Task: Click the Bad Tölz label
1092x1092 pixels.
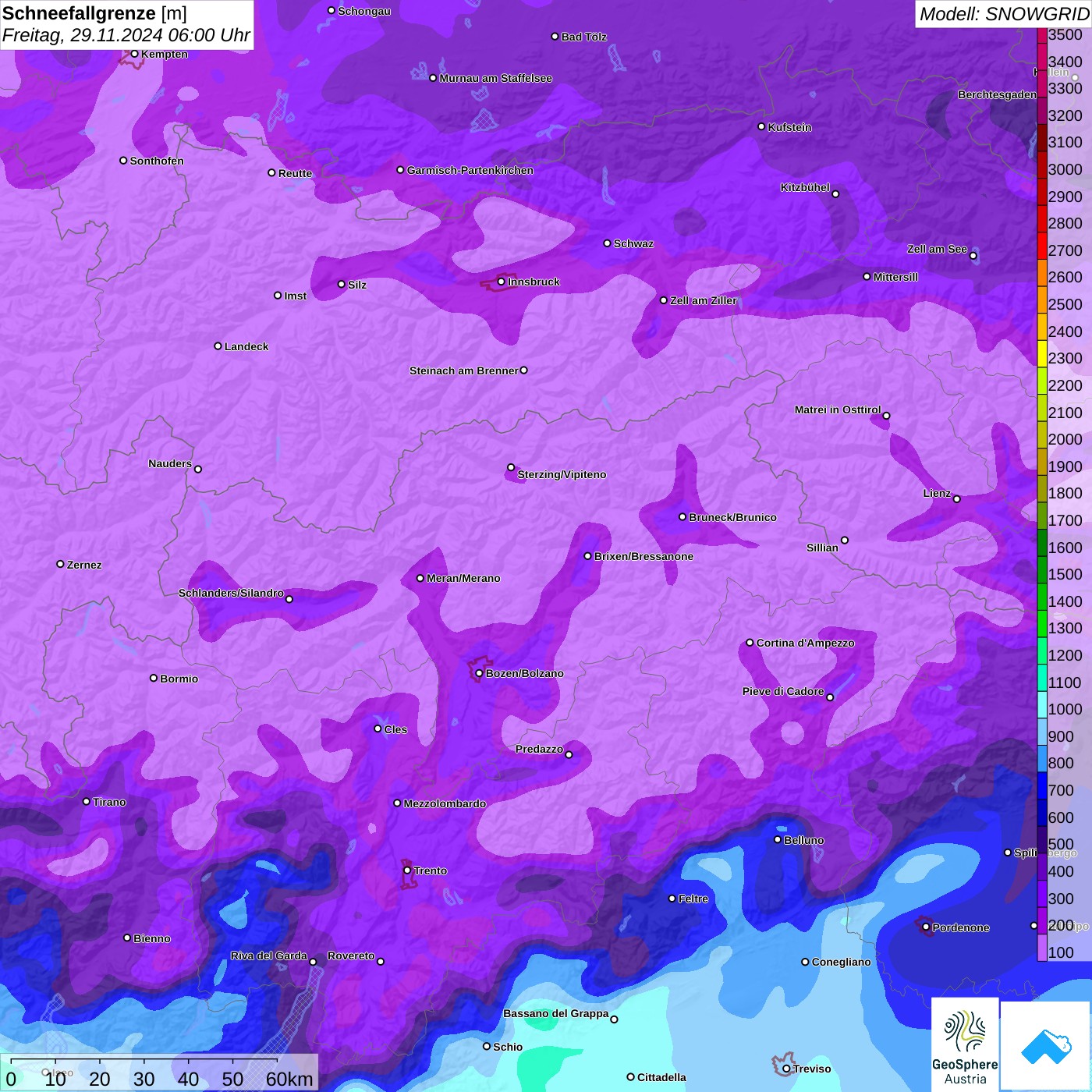Action: point(584,37)
